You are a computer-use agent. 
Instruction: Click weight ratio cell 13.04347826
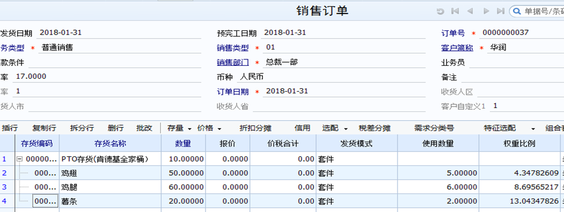(519, 201)
